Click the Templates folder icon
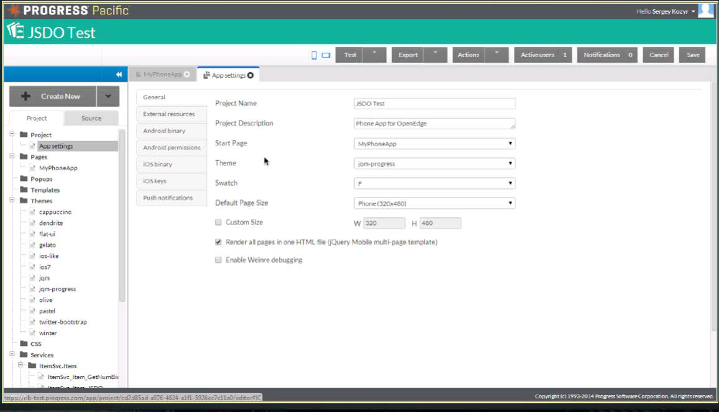This screenshot has width=719, height=412. click(24, 190)
